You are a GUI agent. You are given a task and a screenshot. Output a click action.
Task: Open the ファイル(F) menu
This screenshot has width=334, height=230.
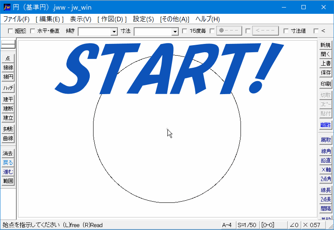(x=16, y=19)
